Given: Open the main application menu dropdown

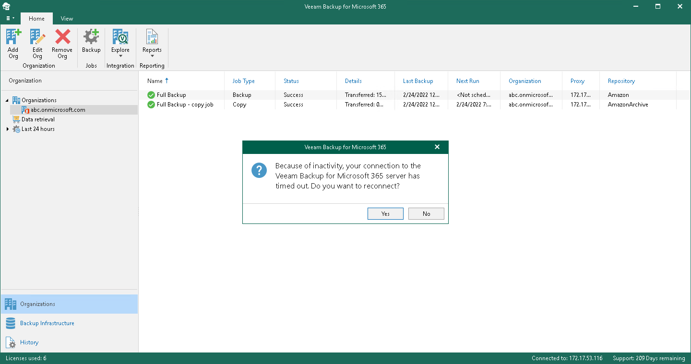Looking at the screenshot, I should [10, 18].
